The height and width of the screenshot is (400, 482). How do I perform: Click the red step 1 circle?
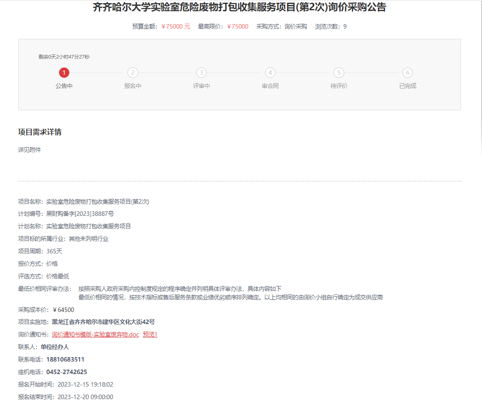64,73
